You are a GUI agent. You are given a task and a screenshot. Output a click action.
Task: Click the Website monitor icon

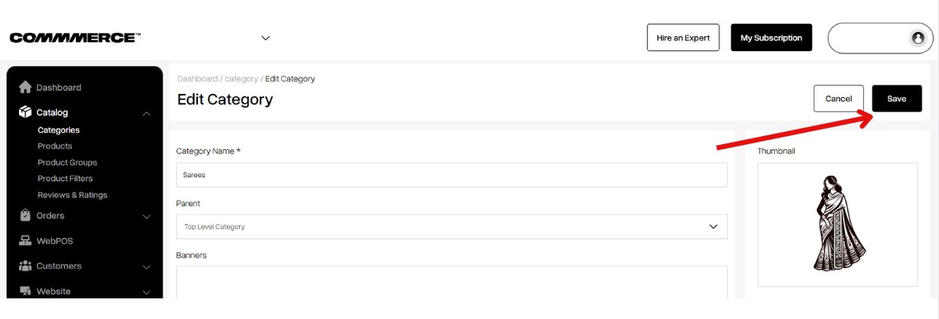click(x=26, y=291)
